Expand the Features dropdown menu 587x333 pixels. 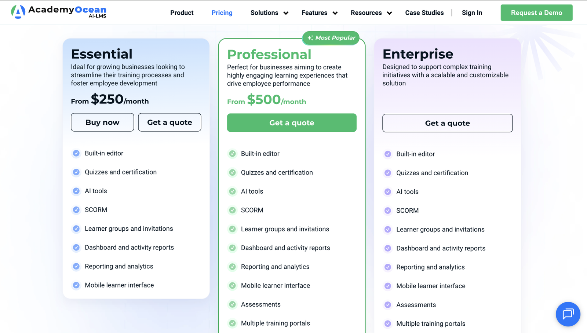pyautogui.click(x=320, y=13)
